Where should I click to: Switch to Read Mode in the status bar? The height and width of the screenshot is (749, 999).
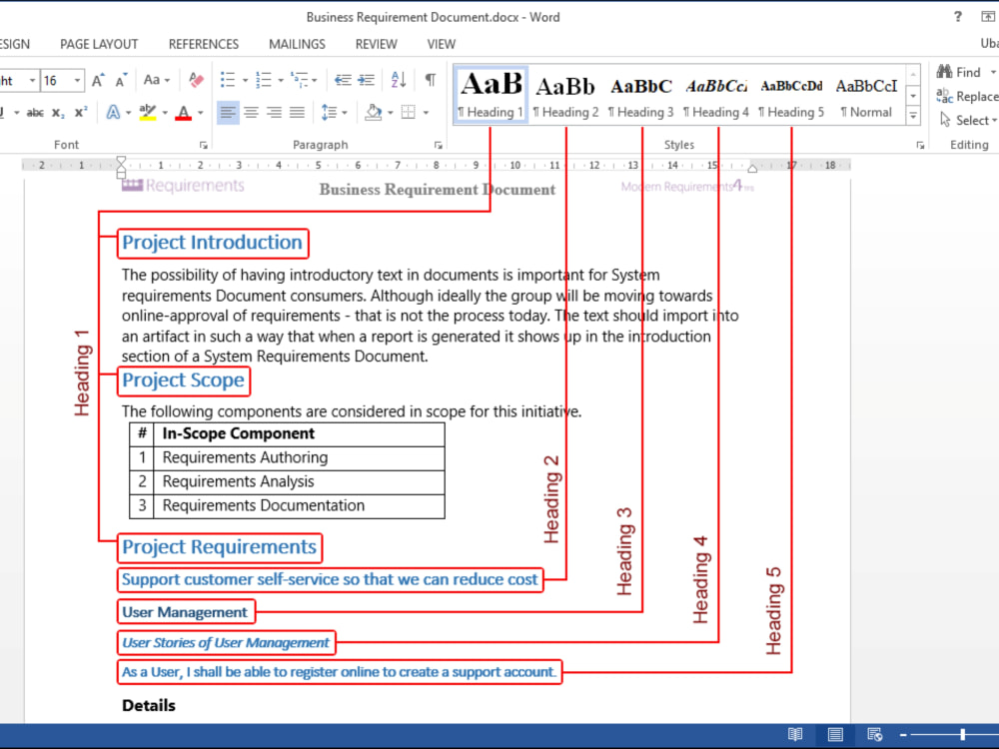795,734
